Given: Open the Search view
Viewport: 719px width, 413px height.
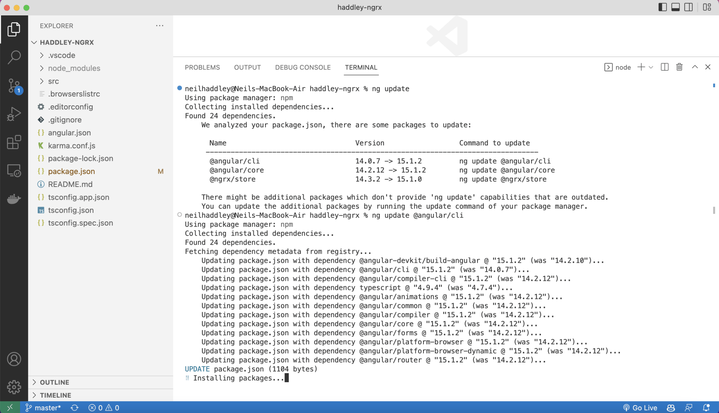Looking at the screenshot, I should coord(14,57).
